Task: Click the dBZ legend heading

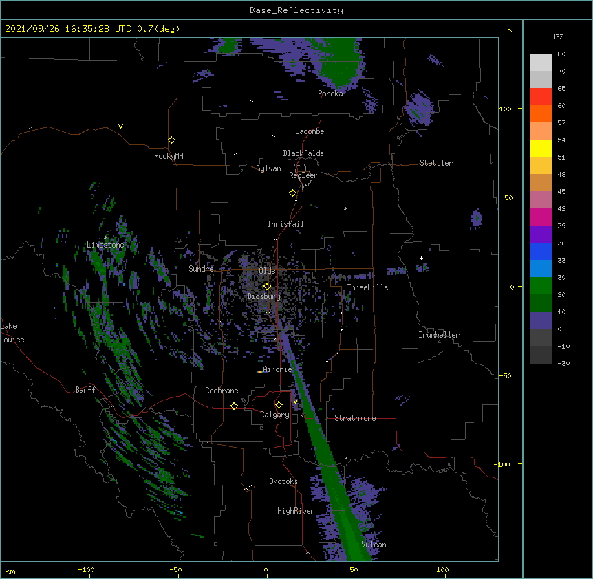Action: [557, 36]
